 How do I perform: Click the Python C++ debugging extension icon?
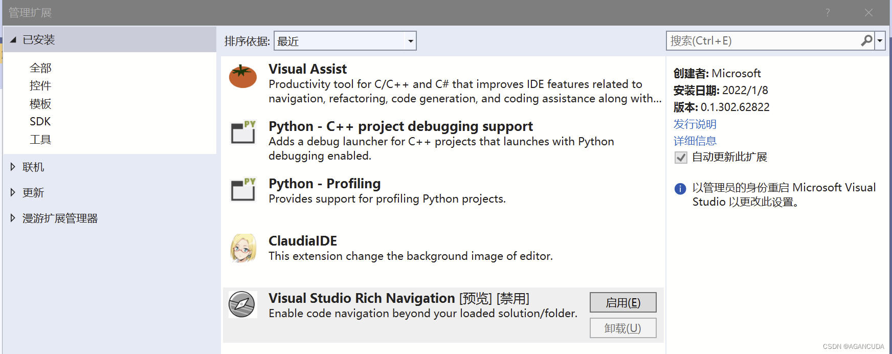243,132
